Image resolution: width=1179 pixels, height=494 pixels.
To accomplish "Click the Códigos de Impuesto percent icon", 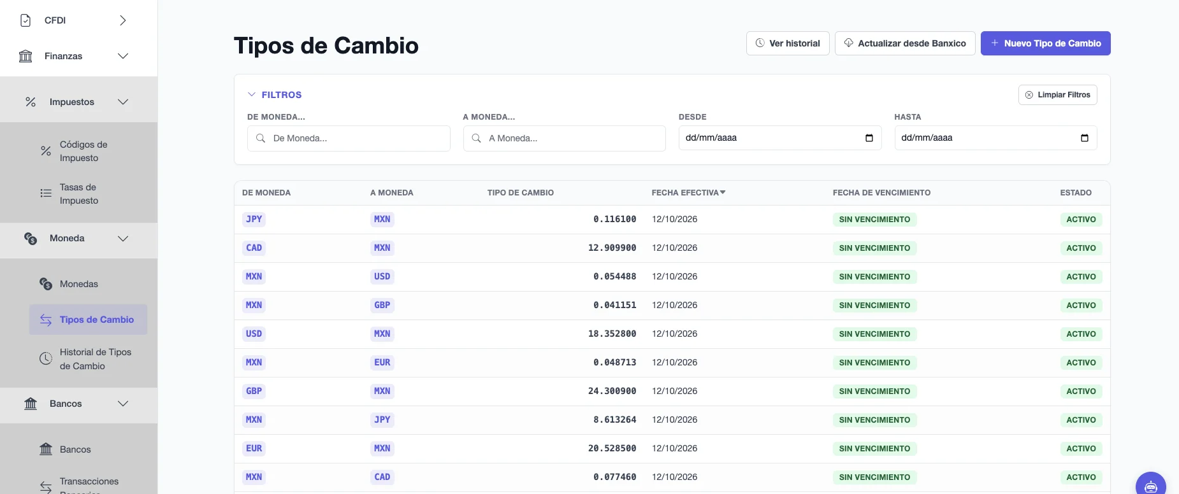I will (x=46, y=151).
